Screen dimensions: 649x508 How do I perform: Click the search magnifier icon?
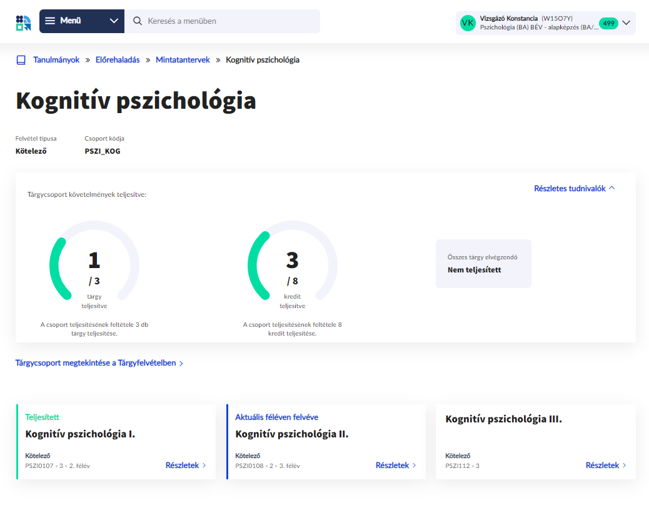point(138,21)
